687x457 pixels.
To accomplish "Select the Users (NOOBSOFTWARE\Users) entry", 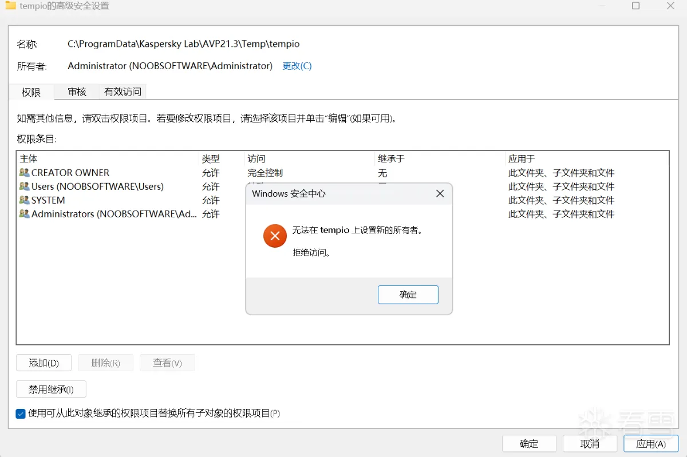I will tap(342, 186).
